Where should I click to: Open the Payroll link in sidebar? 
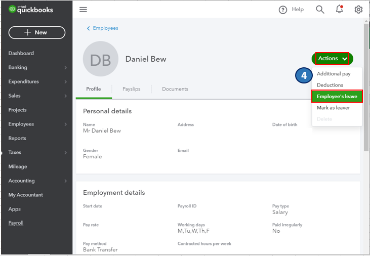click(x=16, y=223)
